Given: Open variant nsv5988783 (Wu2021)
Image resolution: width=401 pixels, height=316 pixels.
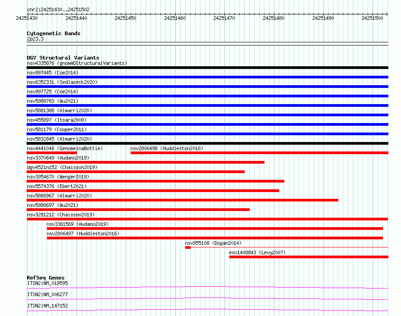Looking at the screenshot, I should coord(53,101).
